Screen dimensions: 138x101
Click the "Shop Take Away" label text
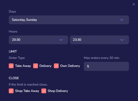coord(27,91)
